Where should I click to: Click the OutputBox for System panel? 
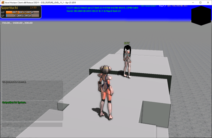pyautogui.click(x=32, y=111)
